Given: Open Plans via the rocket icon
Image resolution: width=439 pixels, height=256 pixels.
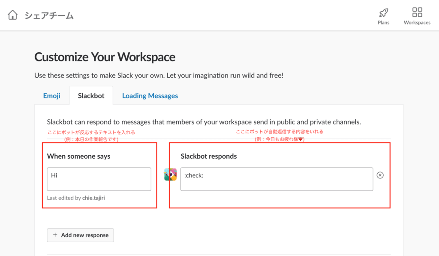Looking at the screenshot, I should (x=383, y=12).
